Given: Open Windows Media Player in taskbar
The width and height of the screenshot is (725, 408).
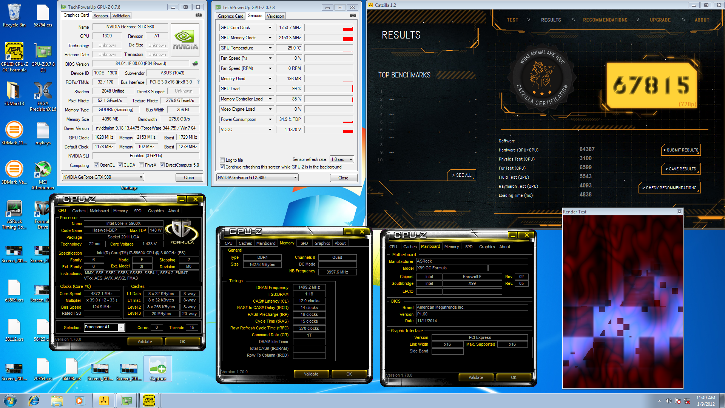Looking at the screenshot, I should (x=80, y=400).
